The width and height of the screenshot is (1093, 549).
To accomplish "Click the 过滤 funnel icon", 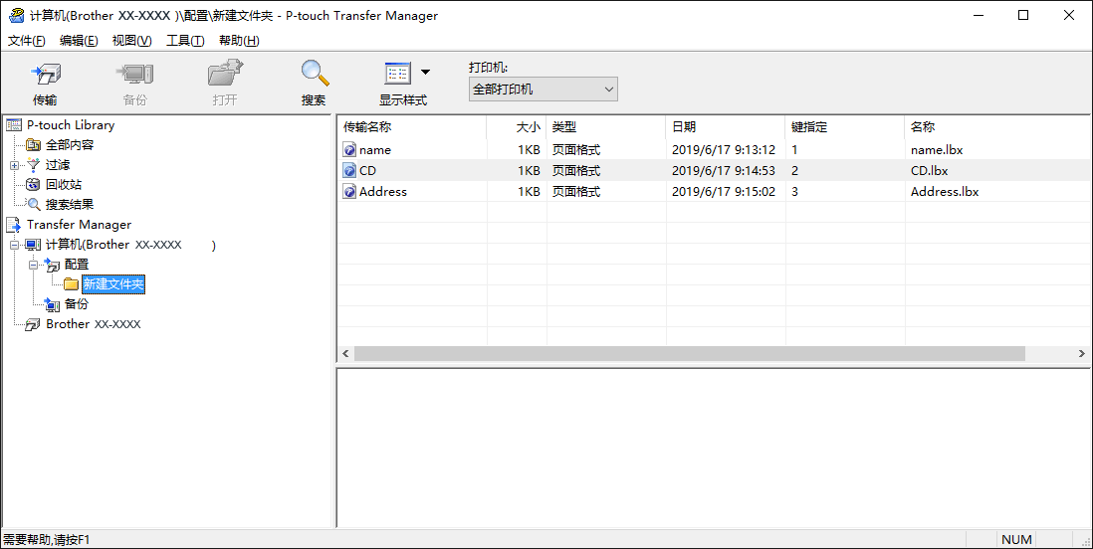I will [x=34, y=165].
